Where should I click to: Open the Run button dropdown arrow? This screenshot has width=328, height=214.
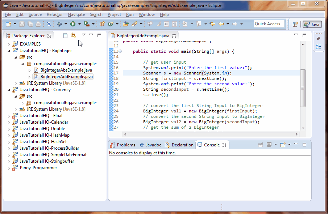tap(79, 24)
